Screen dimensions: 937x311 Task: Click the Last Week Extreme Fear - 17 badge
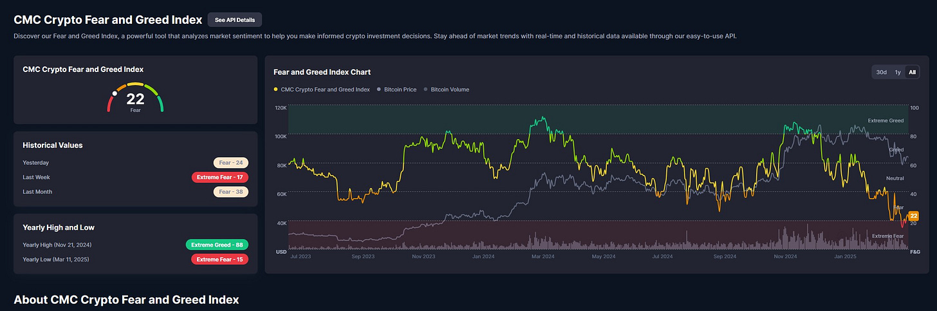click(x=220, y=177)
